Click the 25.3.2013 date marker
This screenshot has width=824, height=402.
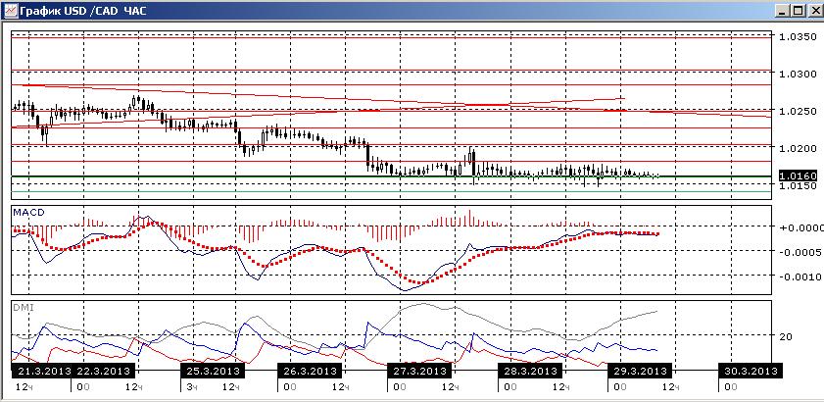(x=213, y=371)
